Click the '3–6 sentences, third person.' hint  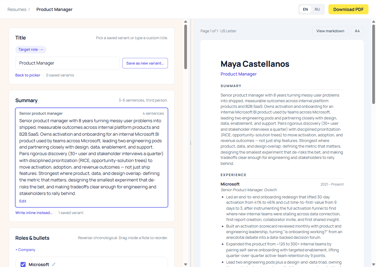coord(143,100)
